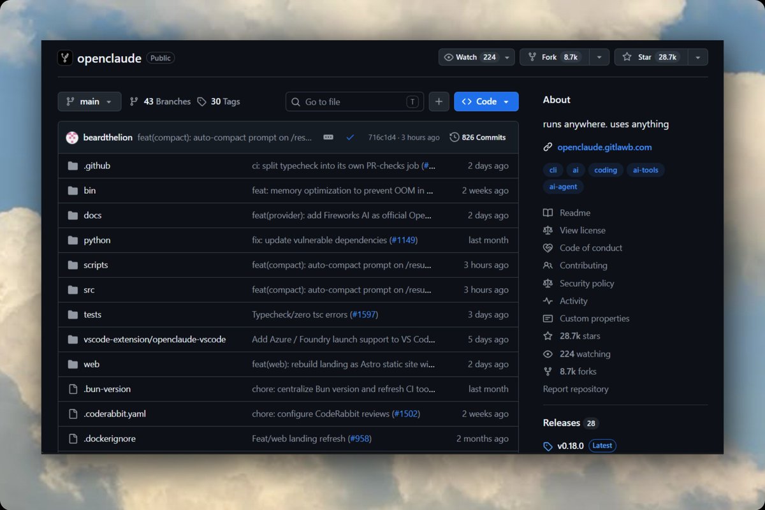Expand the commit message ellipsis button
This screenshot has height=510, width=765.
[328, 137]
